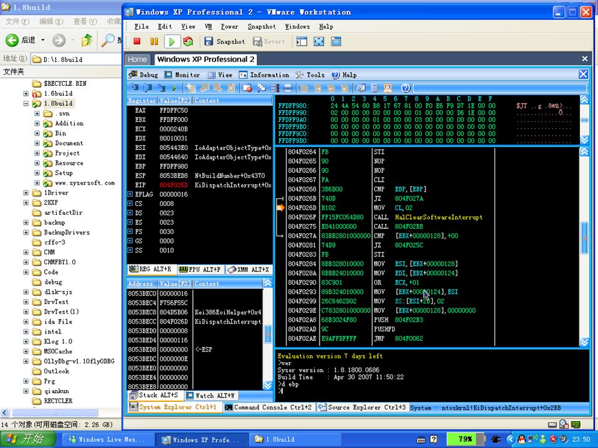The image size is (598, 448).
Task: Open the VMware VM menu
Action: (208, 26)
